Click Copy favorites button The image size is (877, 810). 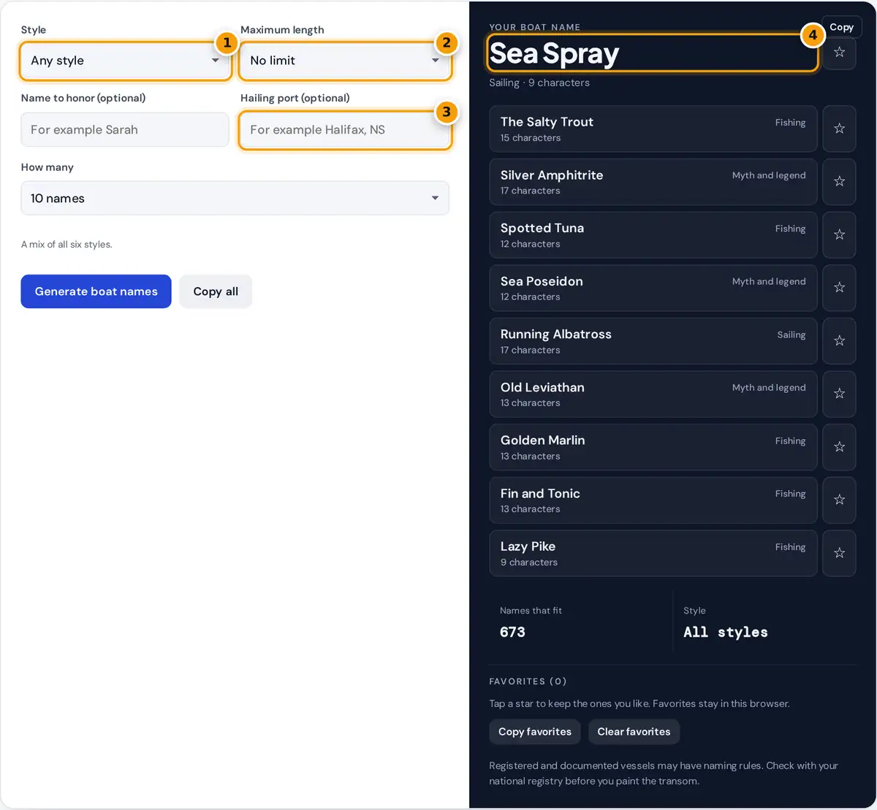(535, 732)
